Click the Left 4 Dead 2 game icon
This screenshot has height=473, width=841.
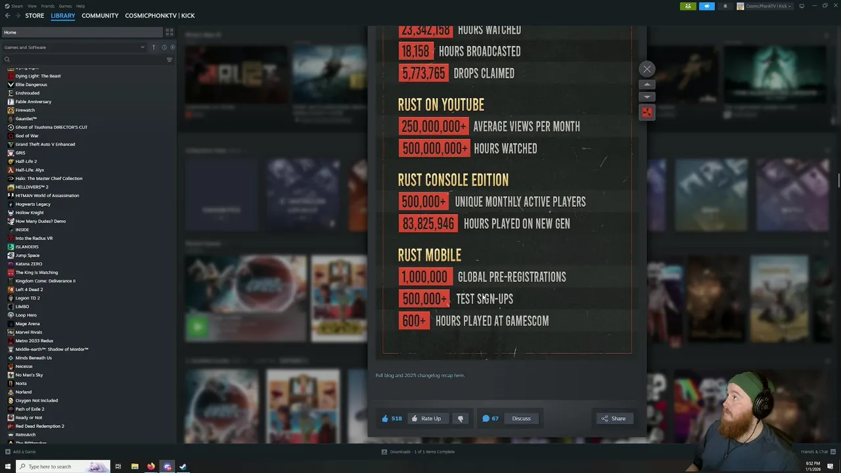pyautogui.click(x=11, y=290)
